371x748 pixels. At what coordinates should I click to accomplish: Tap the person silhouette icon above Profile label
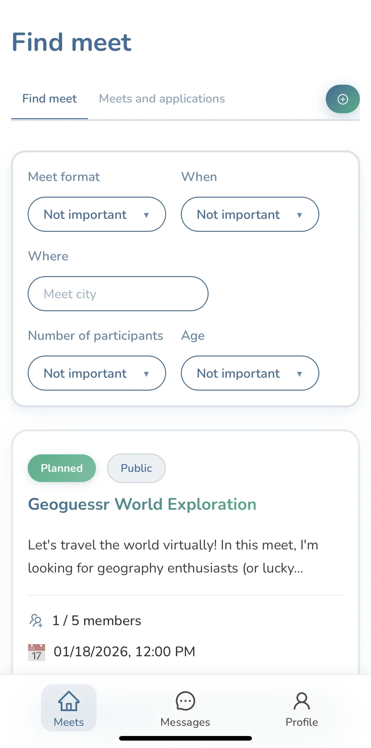(301, 701)
